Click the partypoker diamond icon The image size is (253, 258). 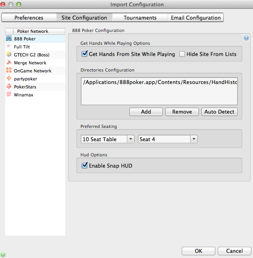[9, 78]
